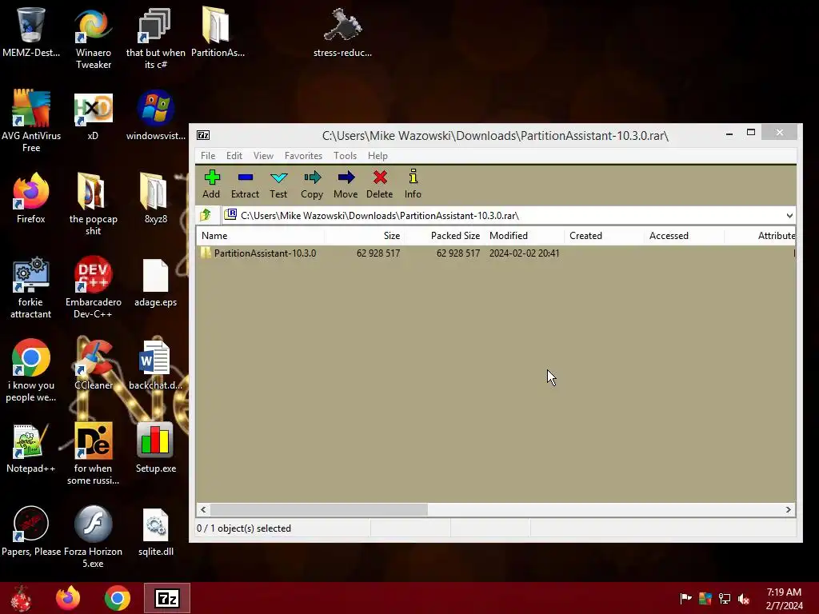Select 'the popcap shit' desktop folder
Screen dimensions: 819x614
tap(93, 205)
